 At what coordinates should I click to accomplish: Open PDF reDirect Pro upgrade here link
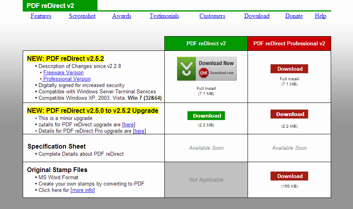(140, 131)
